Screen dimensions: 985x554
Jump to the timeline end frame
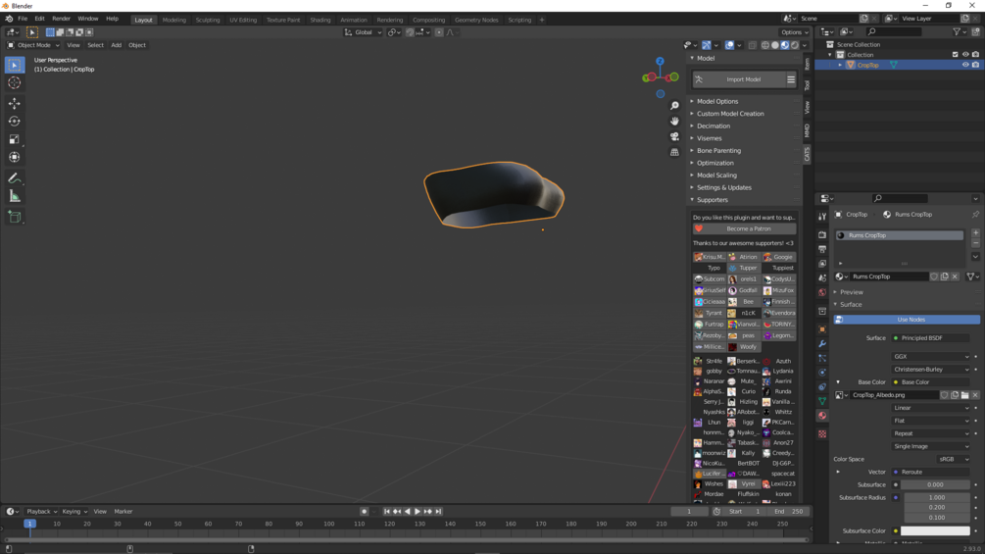click(x=438, y=511)
